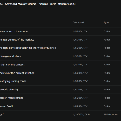Sort by the Date added column header
121x121 pixels.
pyautogui.click(x=78, y=23)
